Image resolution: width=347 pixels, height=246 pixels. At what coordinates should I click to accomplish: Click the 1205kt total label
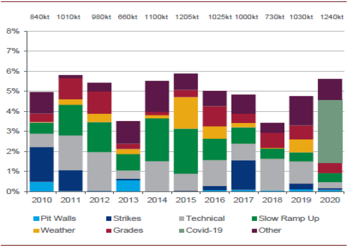[x=187, y=17]
